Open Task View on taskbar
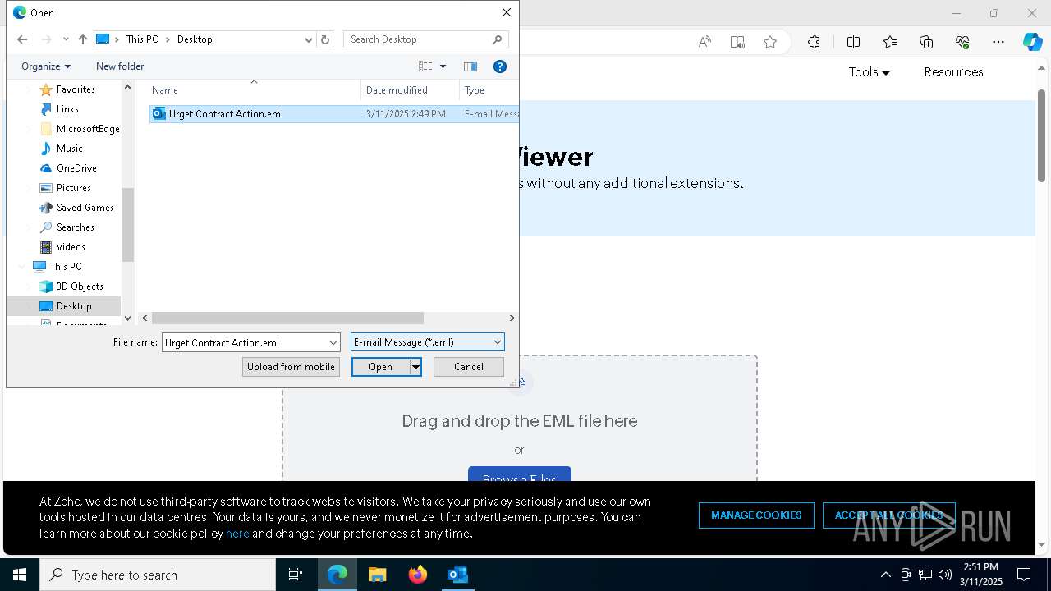 coord(296,575)
